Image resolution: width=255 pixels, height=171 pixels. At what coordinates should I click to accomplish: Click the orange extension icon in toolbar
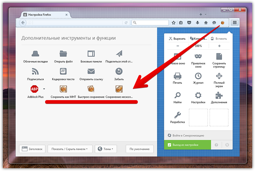click(222, 23)
